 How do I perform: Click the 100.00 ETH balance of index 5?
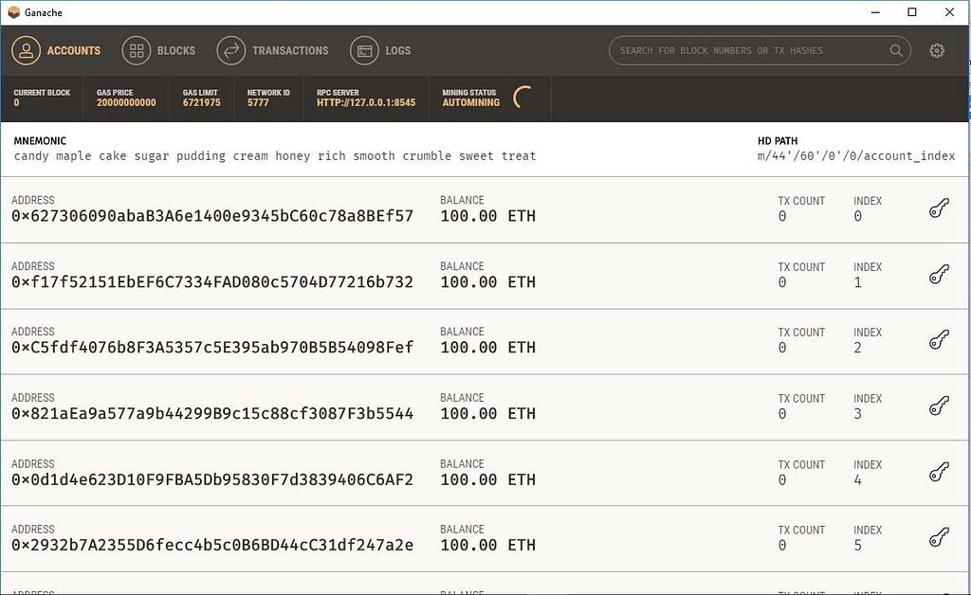pos(488,546)
